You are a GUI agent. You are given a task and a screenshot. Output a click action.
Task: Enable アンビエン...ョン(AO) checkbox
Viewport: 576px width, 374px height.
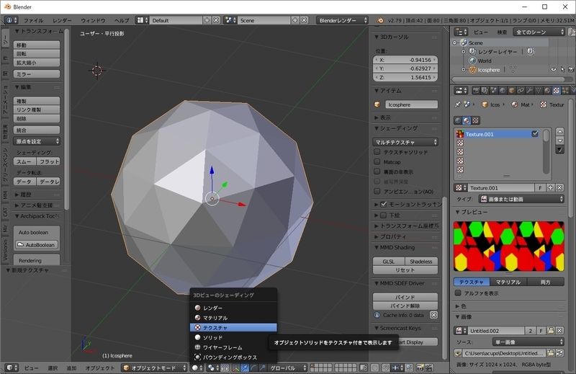(377, 191)
